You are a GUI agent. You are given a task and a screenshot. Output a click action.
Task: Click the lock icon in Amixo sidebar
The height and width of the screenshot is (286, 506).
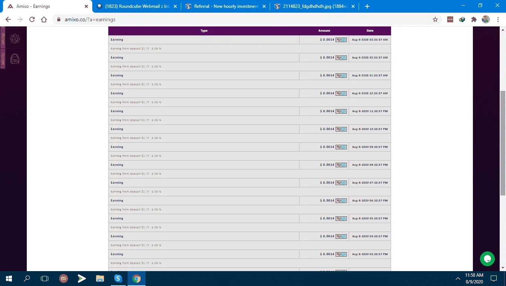pyautogui.click(x=15, y=58)
